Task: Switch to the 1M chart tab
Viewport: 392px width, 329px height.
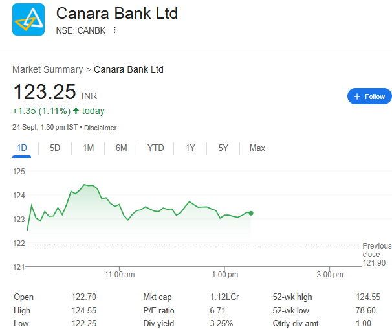Action: click(88, 148)
